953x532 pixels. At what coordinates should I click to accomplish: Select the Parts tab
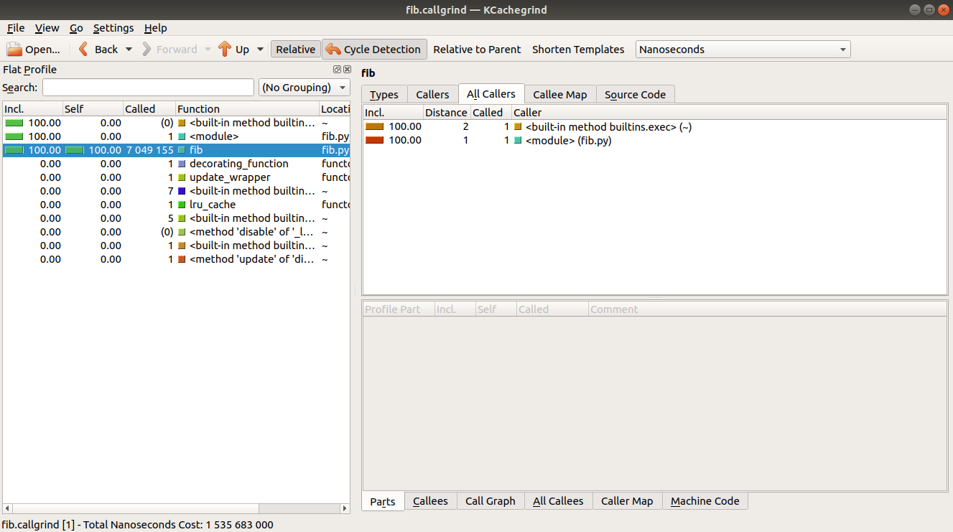click(383, 501)
